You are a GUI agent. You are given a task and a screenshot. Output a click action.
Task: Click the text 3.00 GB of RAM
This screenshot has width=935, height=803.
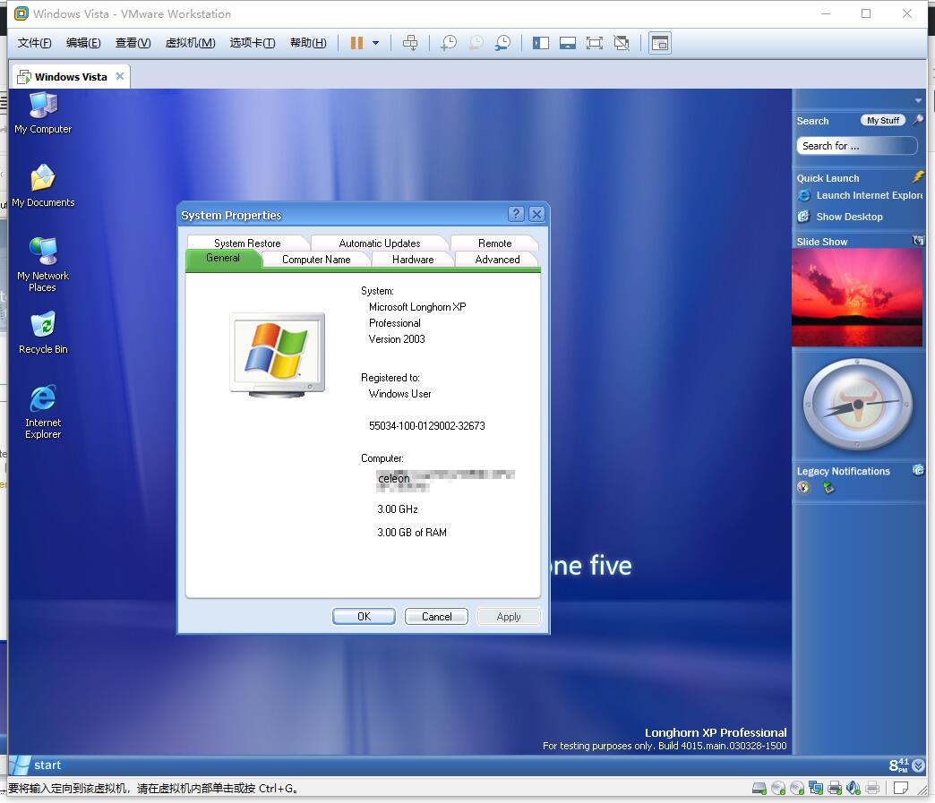point(412,533)
